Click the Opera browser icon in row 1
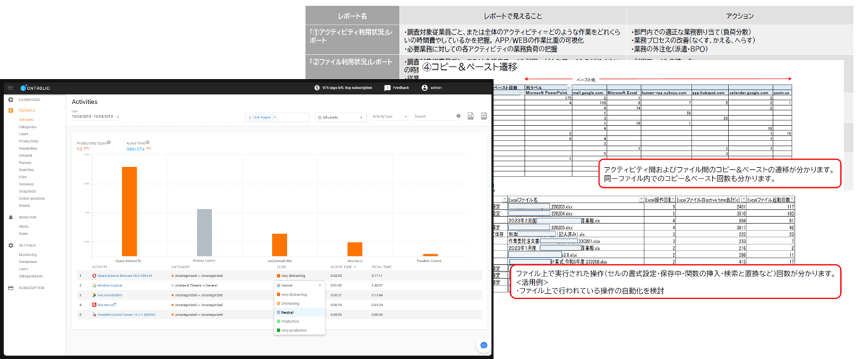859x359 pixels. coord(94,275)
